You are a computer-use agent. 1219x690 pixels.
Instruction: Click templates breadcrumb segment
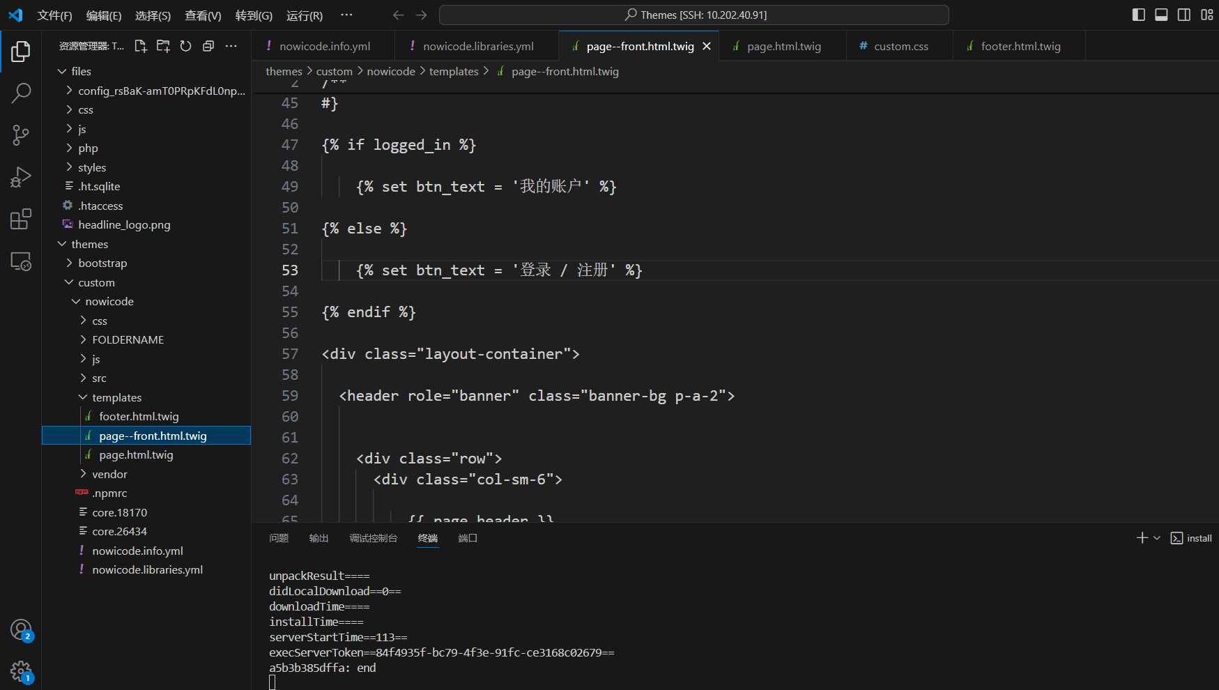click(454, 71)
